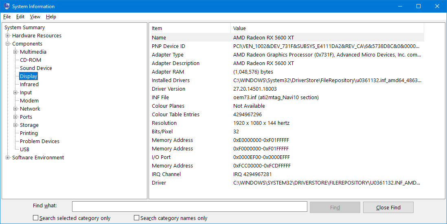
Task: Select Infrared in the tree
Action: [x=29, y=84]
